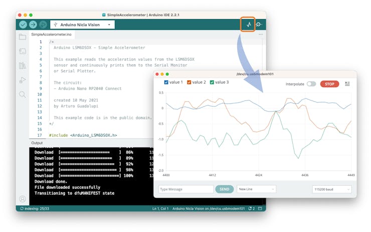Select the SimpleAccelerometer.ino tab
This screenshot has height=232, width=371.
click(x=51, y=34)
